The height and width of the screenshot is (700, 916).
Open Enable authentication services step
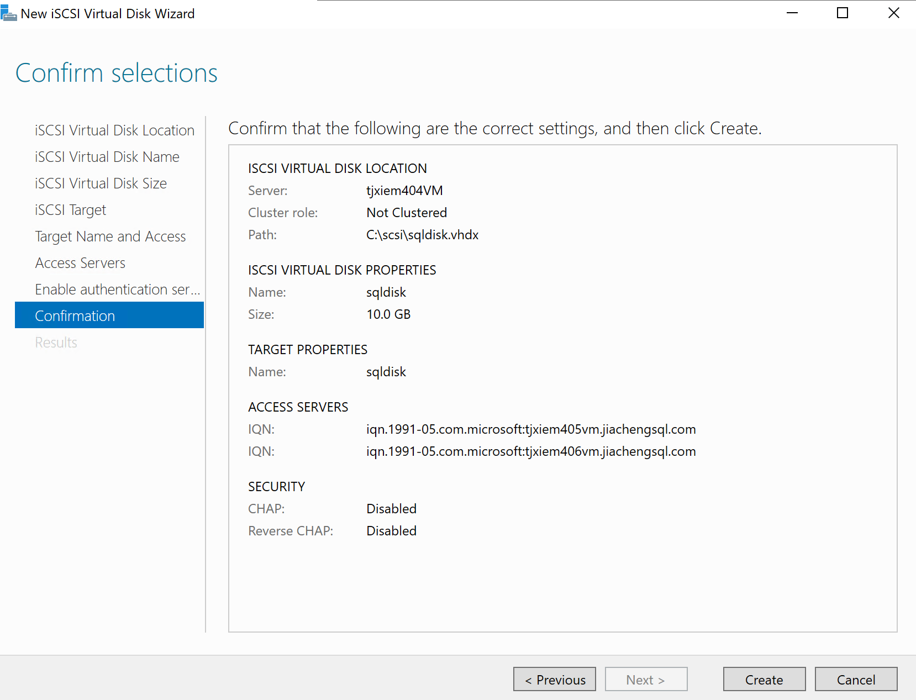[x=117, y=290]
